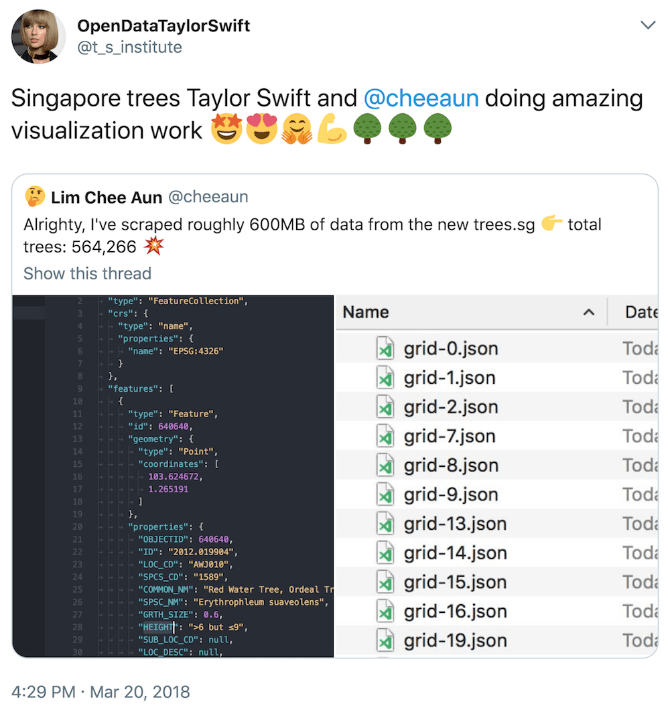Screen dimensions: 670x716
Task: Select the grid-13.json file icon
Action: 385,524
